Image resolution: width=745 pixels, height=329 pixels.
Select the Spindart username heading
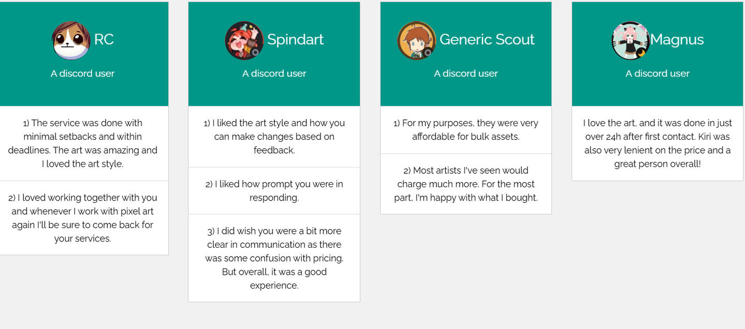coord(295,39)
